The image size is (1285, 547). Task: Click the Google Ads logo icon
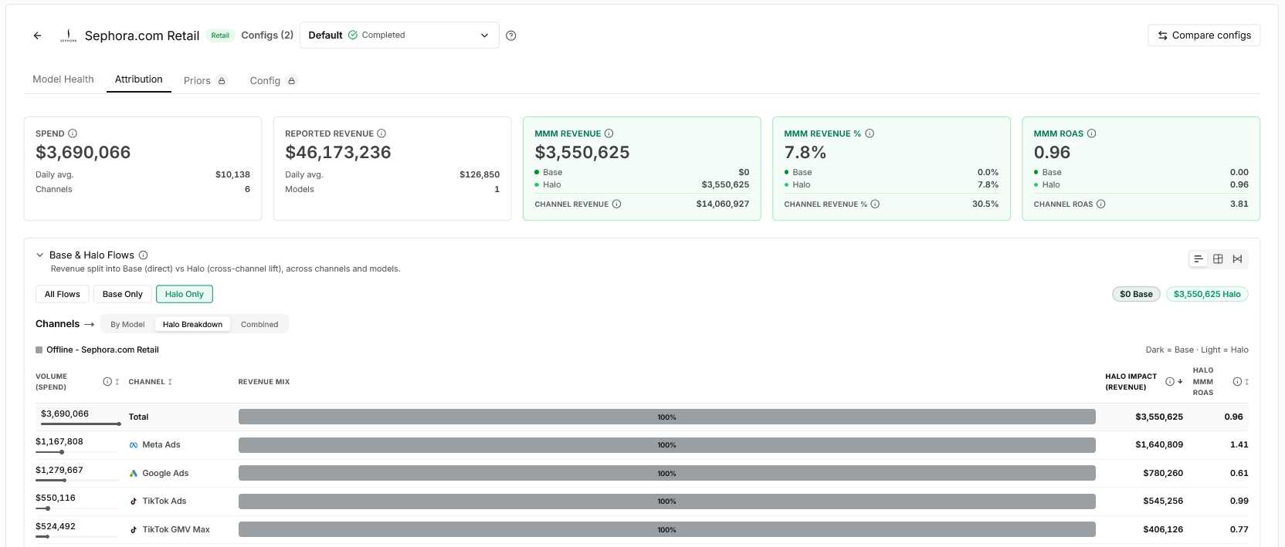click(134, 474)
